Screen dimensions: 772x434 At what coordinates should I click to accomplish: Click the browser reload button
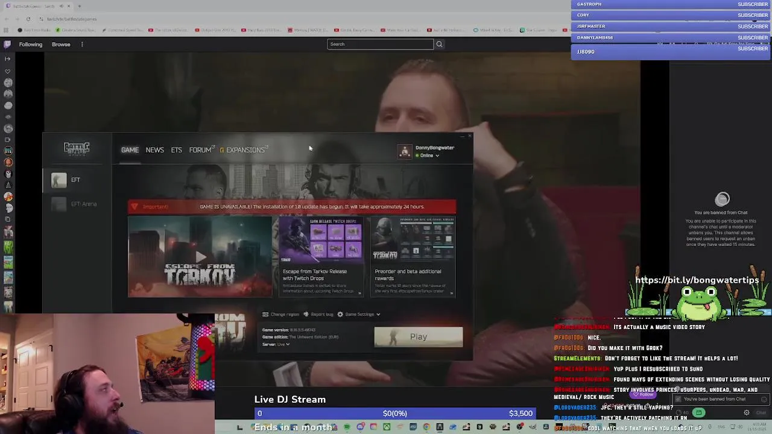point(28,19)
